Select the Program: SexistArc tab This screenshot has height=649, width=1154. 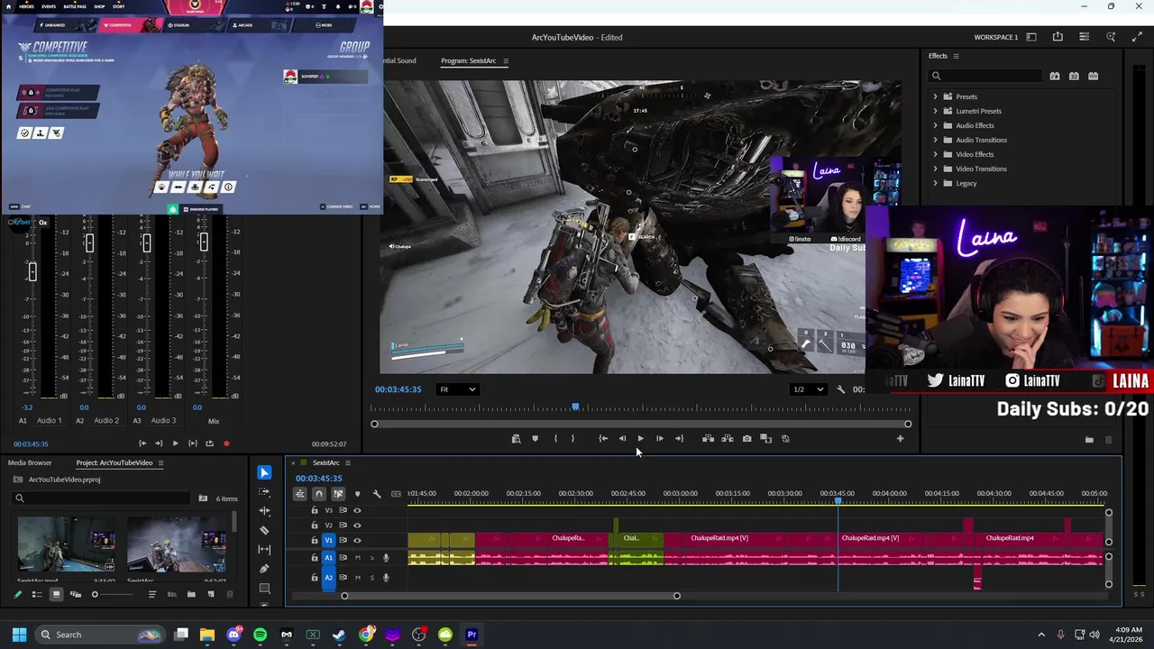pyautogui.click(x=468, y=60)
